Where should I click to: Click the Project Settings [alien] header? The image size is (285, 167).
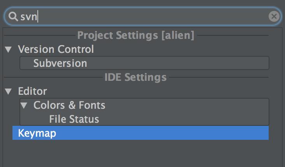pyautogui.click(x=135, y=36)
